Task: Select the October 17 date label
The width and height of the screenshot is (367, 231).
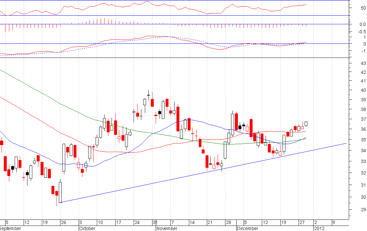Action: pyautogui.click(x=118, y=222)
